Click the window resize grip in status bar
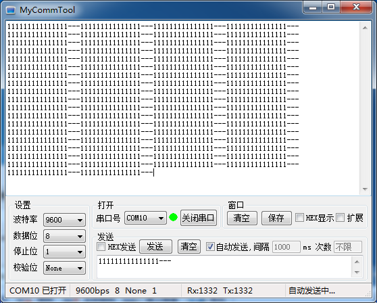Viewport: 377px width, 303px height. pos(368,293)
